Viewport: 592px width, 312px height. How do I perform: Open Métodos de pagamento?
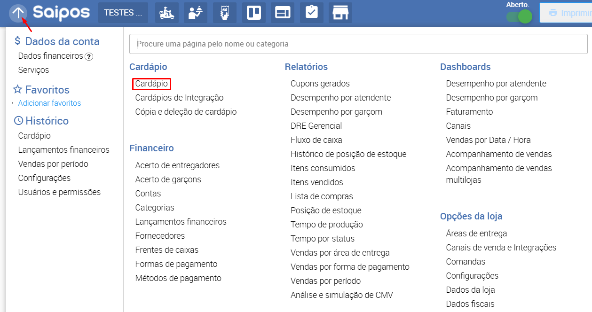(x=178, y=278)
